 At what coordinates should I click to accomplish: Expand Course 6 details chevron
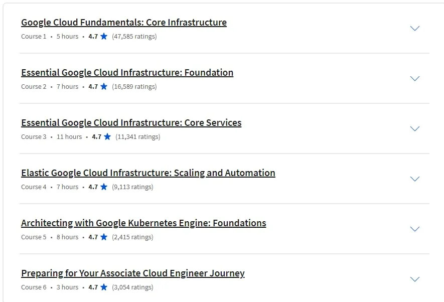click(415, 279)
